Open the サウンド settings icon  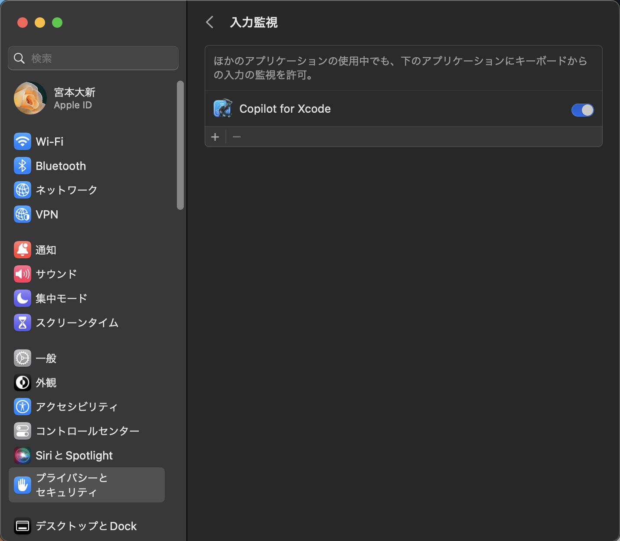[x=23, y=274]
